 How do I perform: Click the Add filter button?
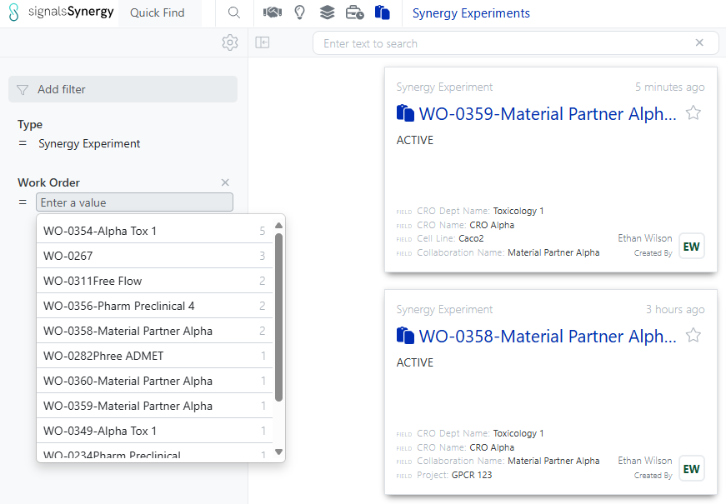click(x=123, y=89)
